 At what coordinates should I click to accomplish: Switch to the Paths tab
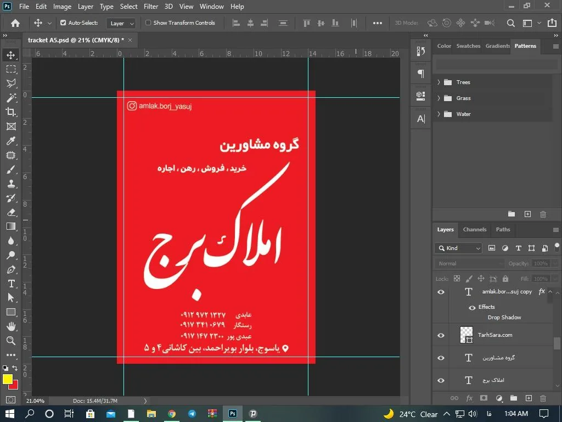point(503,229)
